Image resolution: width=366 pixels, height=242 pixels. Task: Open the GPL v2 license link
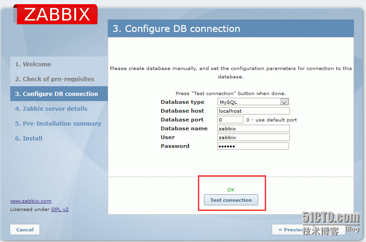[x=60, y=210]
